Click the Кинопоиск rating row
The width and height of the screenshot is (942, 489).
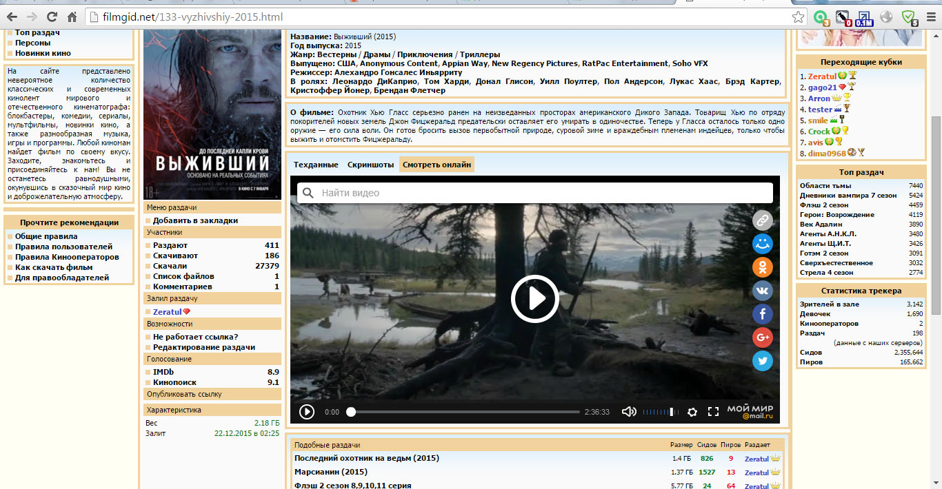[212, 382]
